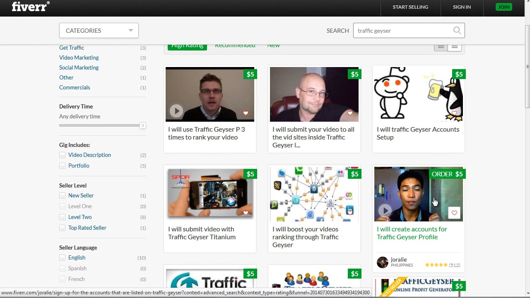Click the fiverr logo
This screenshot has height=298, width=530.
point(29,7)
